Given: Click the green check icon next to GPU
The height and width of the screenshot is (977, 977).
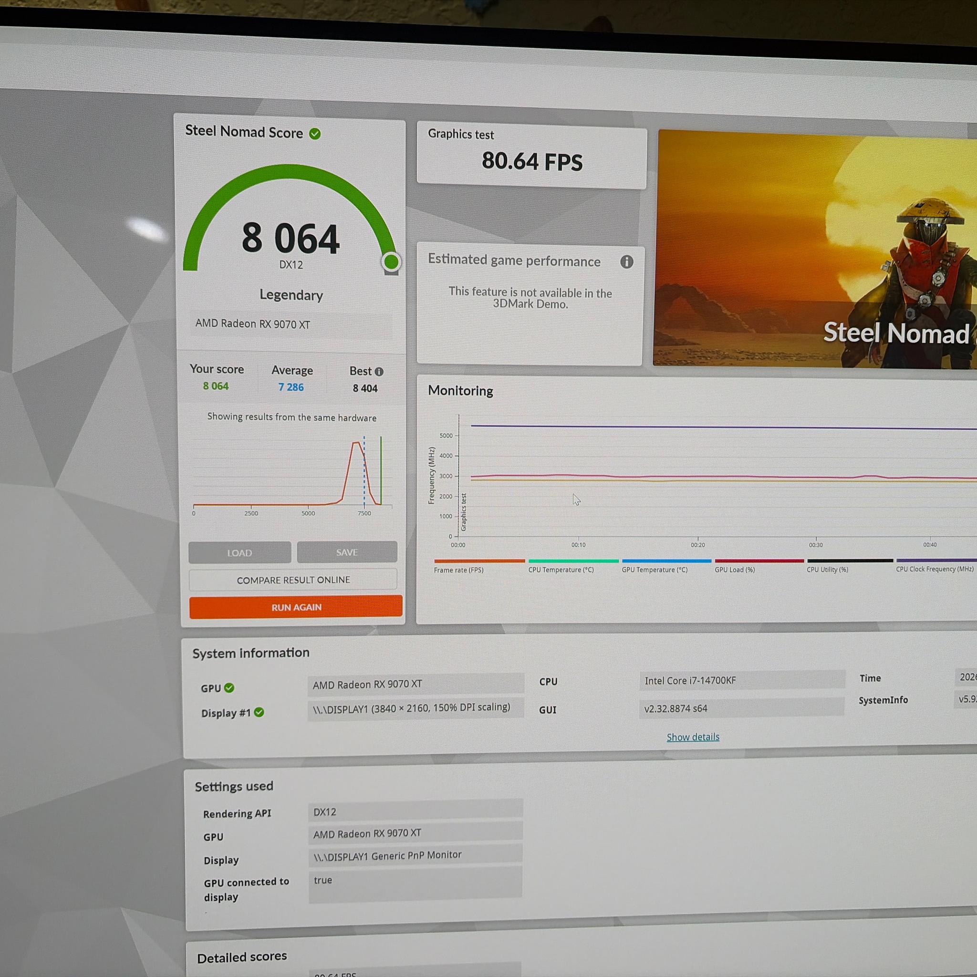Looking at the screenshot, I should (229, 688).
